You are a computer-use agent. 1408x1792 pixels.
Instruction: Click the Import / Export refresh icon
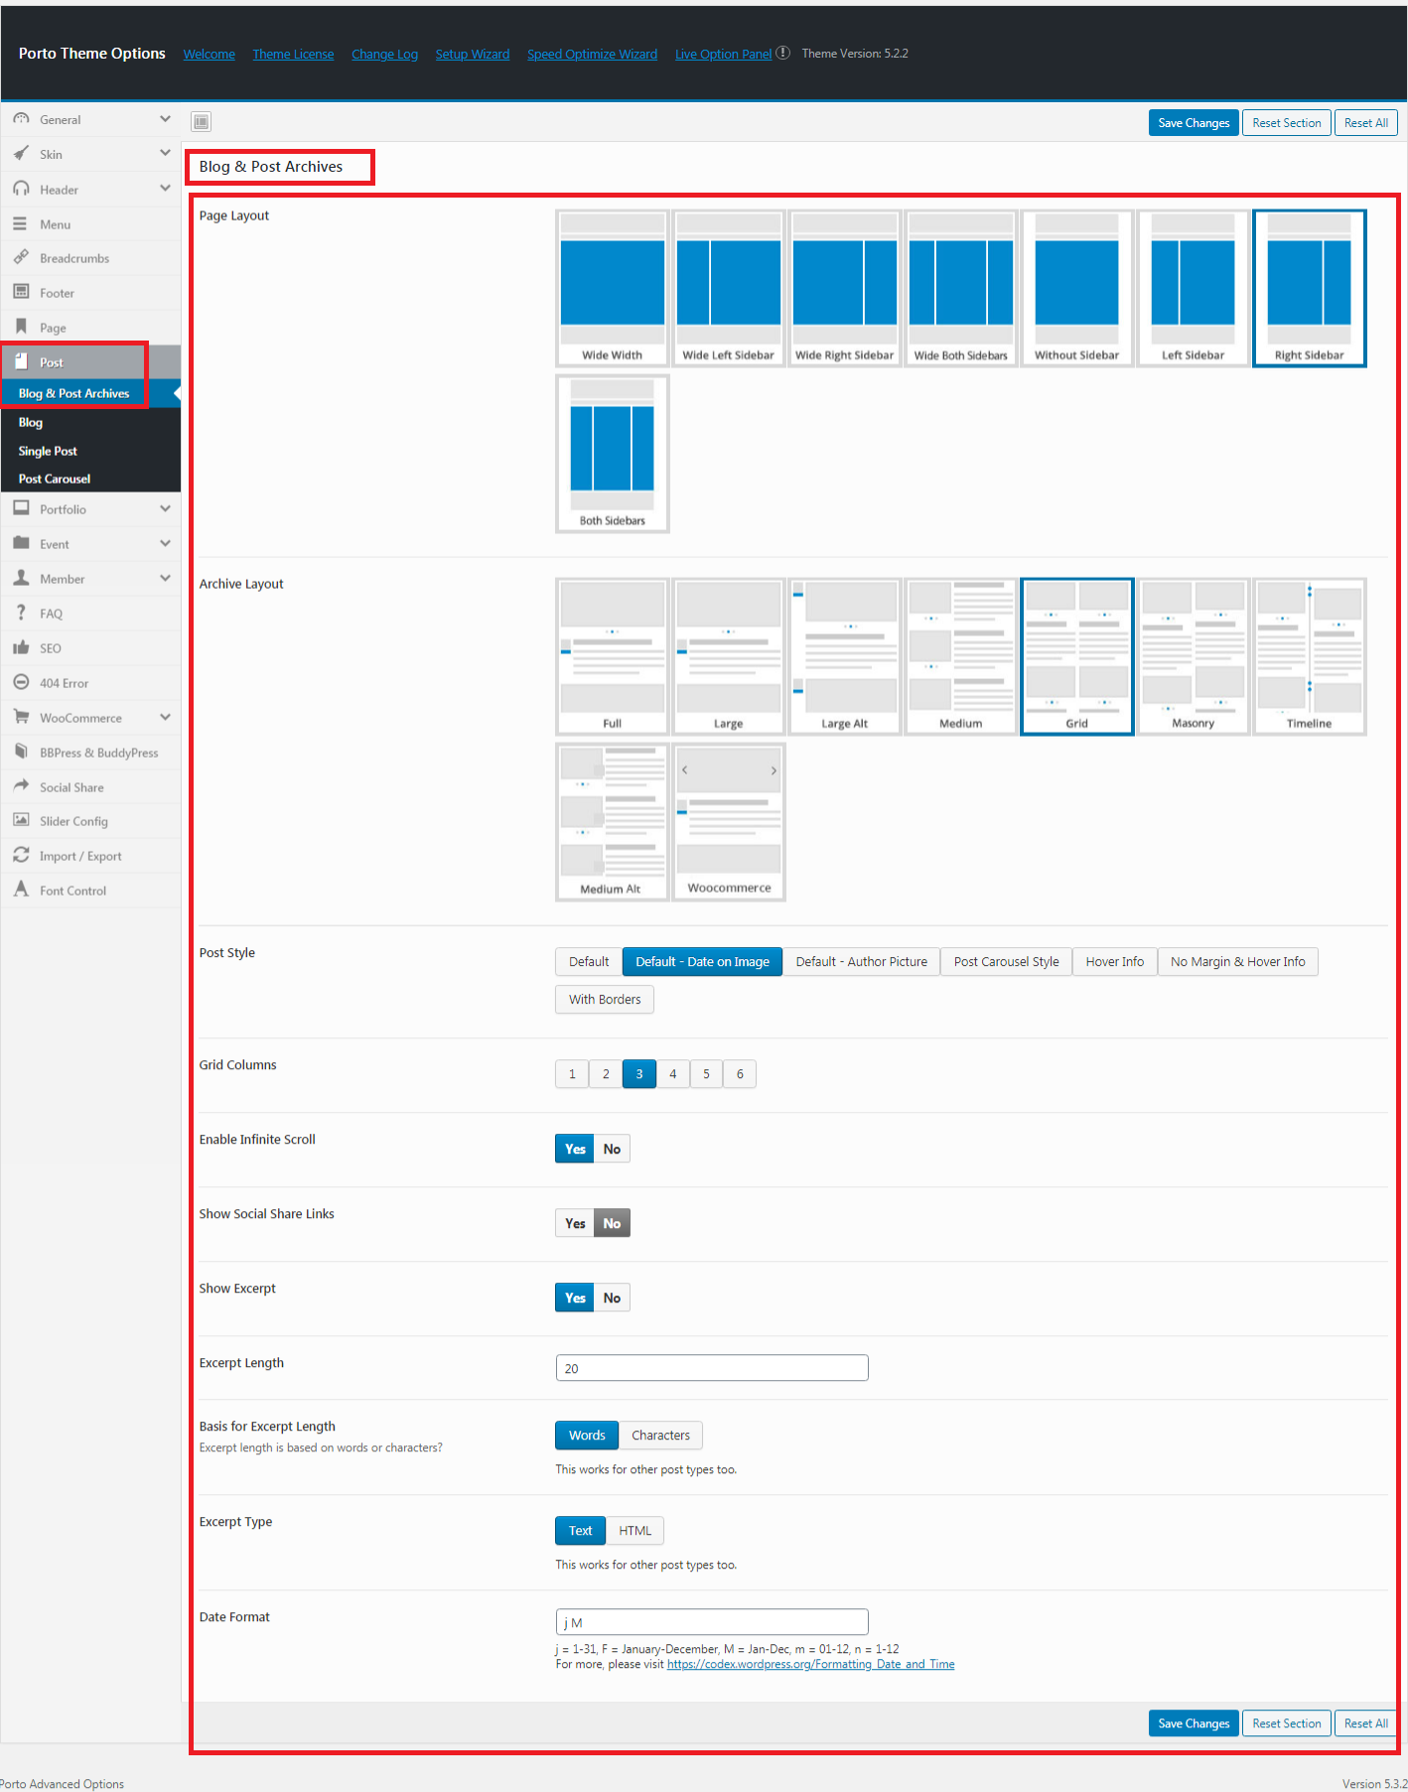point(21,855)
